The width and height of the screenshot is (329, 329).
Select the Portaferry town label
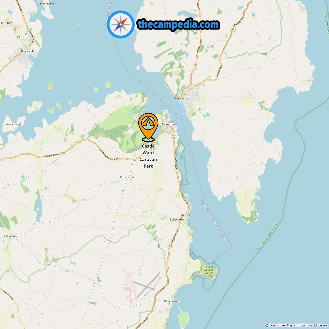click(180, 98)
